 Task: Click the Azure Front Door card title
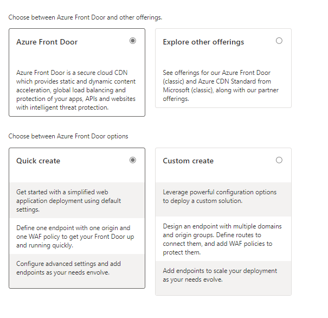[x=47, y=42]
